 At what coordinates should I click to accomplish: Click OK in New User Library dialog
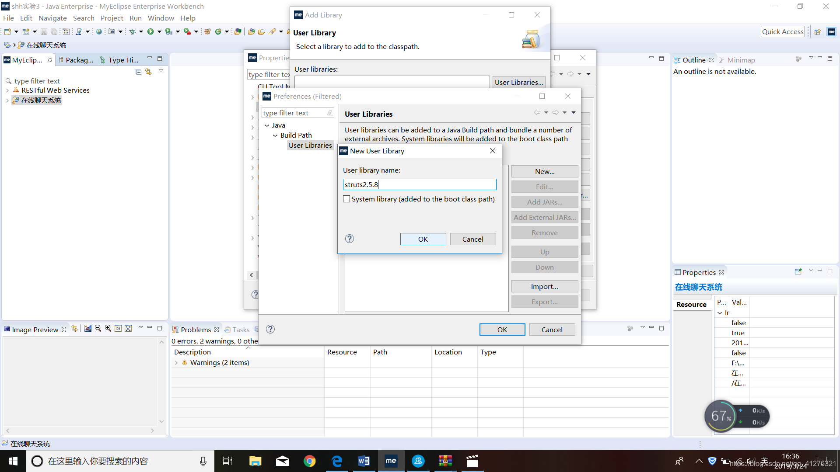pyautogui.click(x=423, y=239)
